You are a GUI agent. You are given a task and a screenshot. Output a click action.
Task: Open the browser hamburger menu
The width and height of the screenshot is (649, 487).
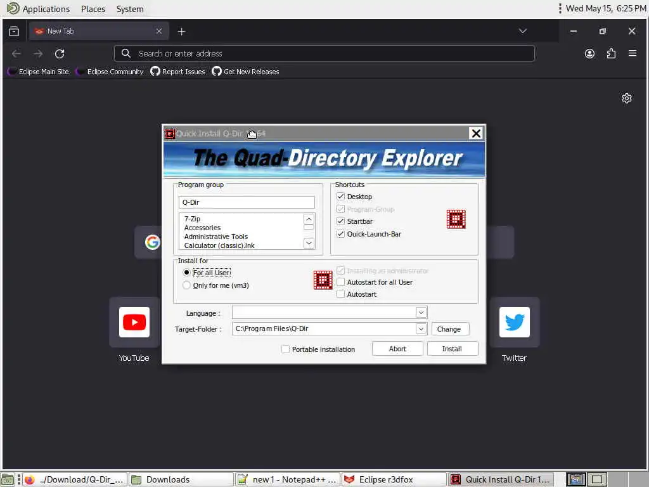pyautogui.click(x=632, y=53)
